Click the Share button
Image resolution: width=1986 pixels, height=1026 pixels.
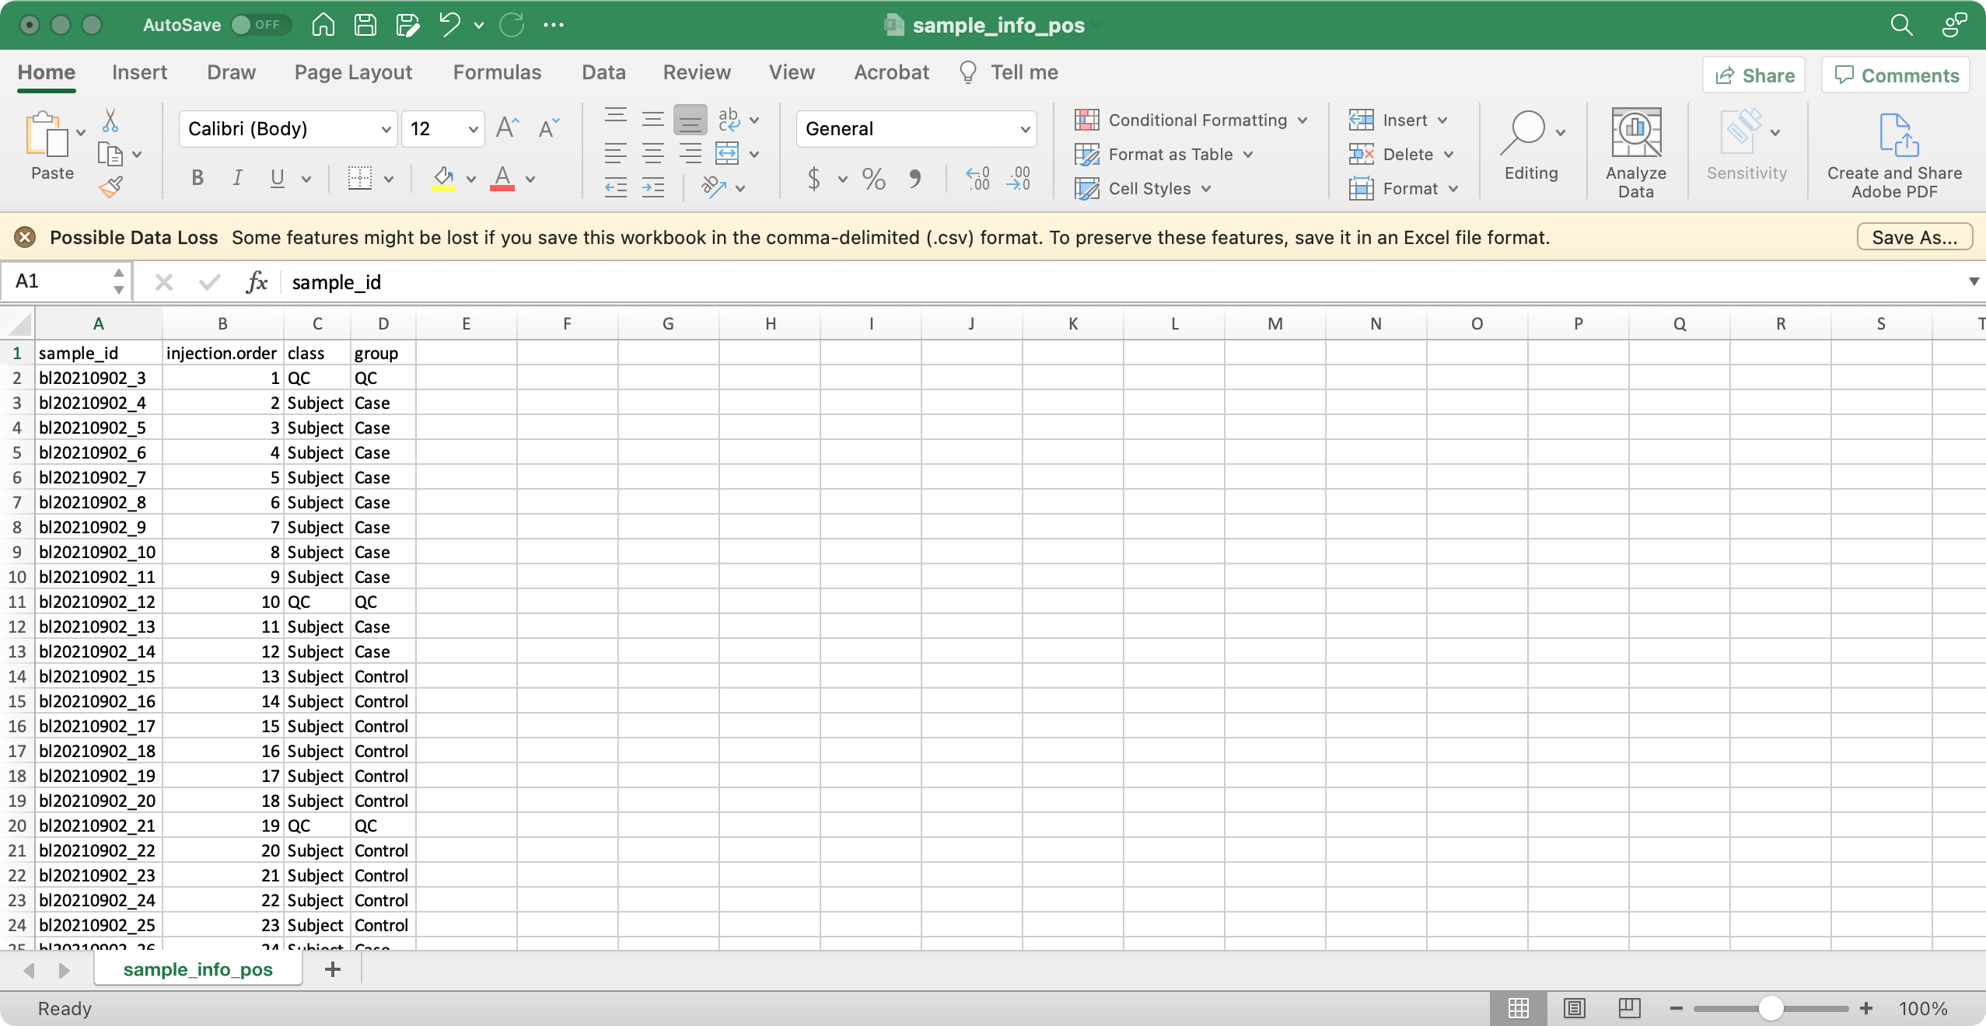1753,75
